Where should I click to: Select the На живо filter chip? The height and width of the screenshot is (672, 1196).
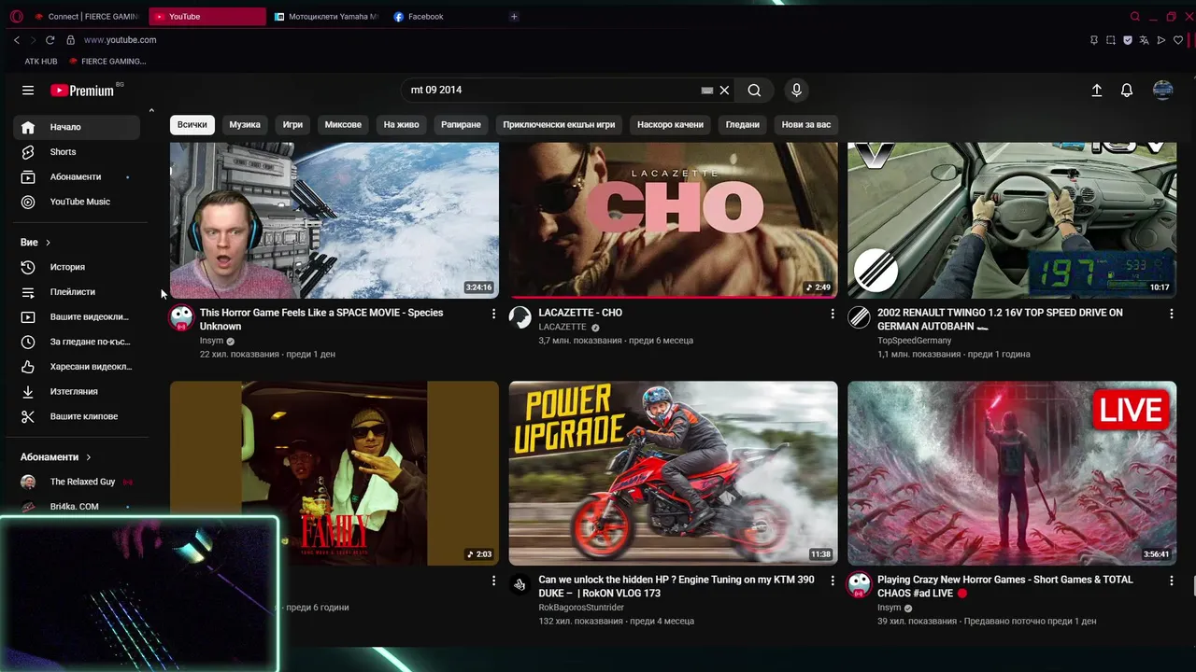click(401, 124)
